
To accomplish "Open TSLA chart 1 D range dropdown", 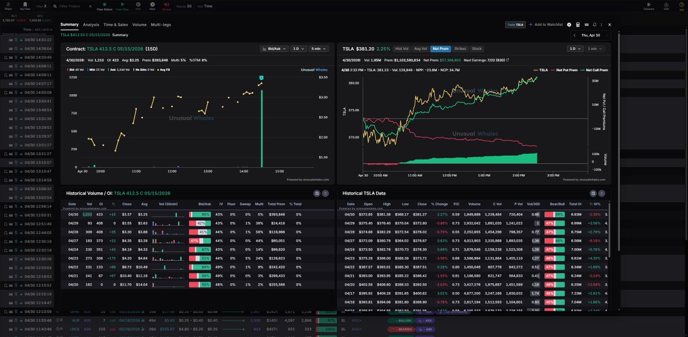I will [575, 49].
